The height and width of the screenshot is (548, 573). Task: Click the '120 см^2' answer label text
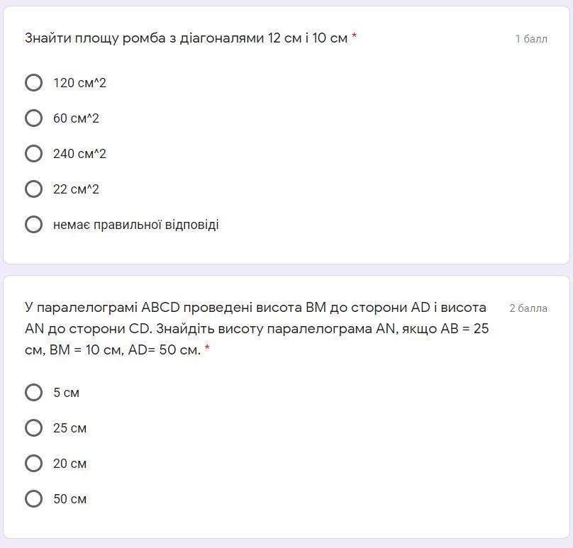pos(79,83)
